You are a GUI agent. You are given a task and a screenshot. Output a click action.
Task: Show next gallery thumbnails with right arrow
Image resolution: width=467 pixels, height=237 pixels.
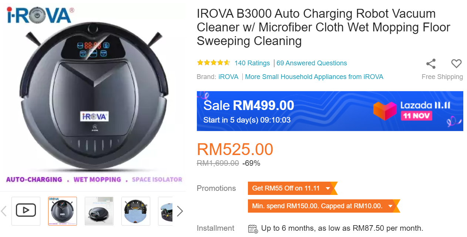pyautogui.click(x=180, y=211)
